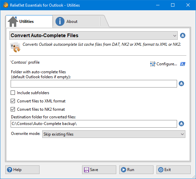Screen dimensions: 196x179
Task: Click the destination folder path field
Action: pyautogui.click(x=94, y=124)
